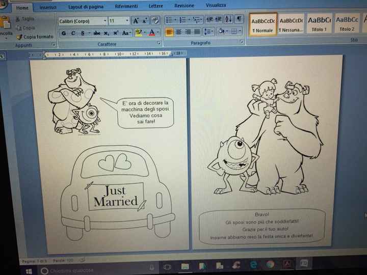Insert a numbered list
This screenshot has width=367, height=275.
coord(183,20)
